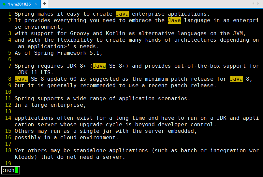Click the word minimum on line 8

(156, 79)
